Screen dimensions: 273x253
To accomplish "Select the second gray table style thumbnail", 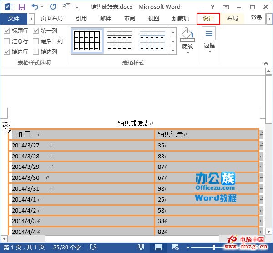I will click(120, 41).
